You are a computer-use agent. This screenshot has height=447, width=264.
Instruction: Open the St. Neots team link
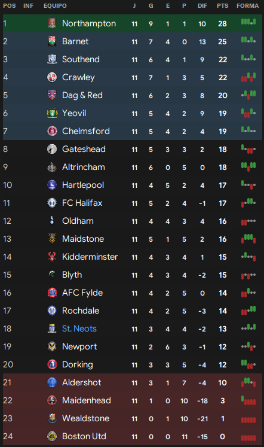79,329
